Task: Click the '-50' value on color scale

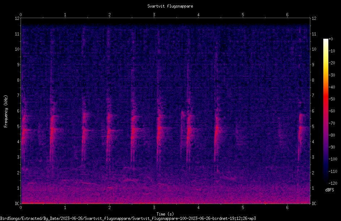Action: tap(332, 99)
